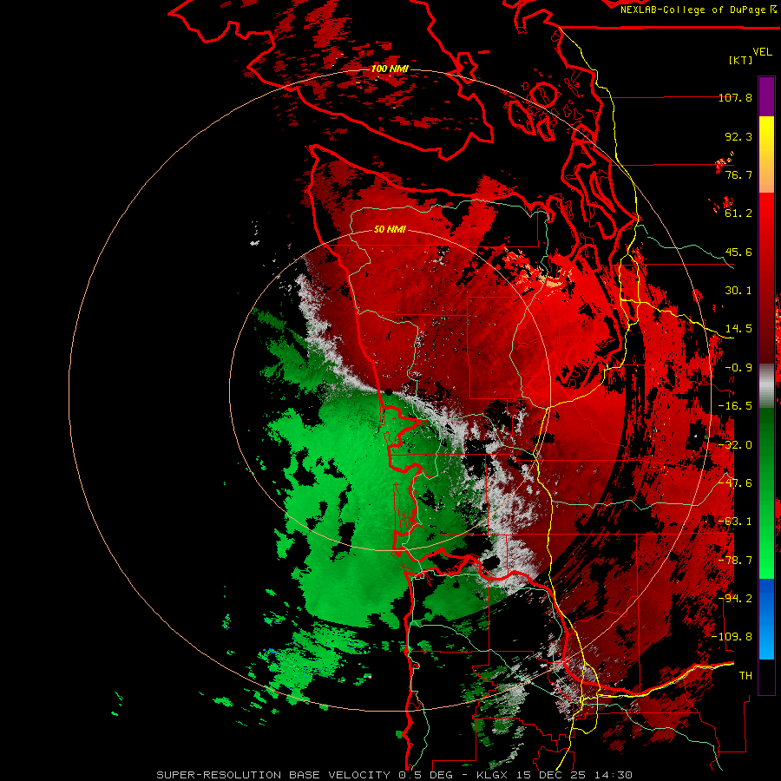Click the -78.7 scale value
The image size is (781, 781).
(x=735, y=561)
